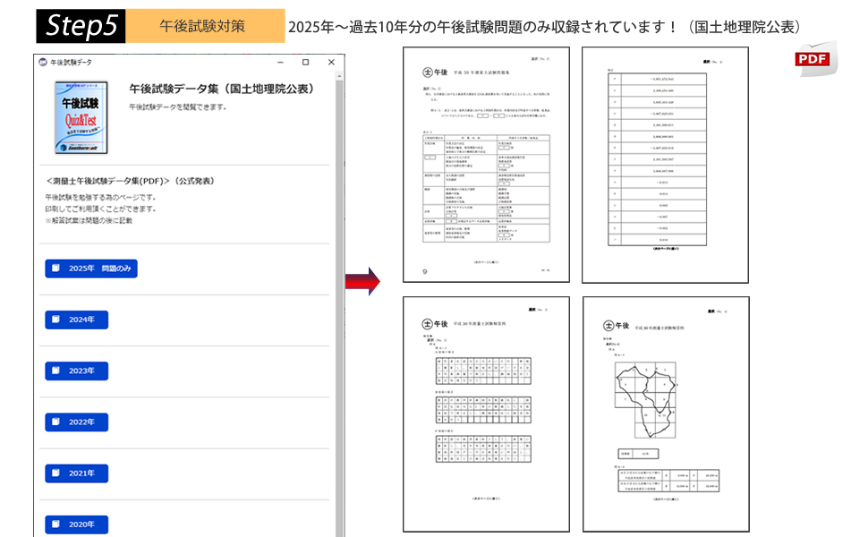Click the book icon on 2022年 button
Image resolution: width=868 pixels, height=537 pixels.
[55, 422]
